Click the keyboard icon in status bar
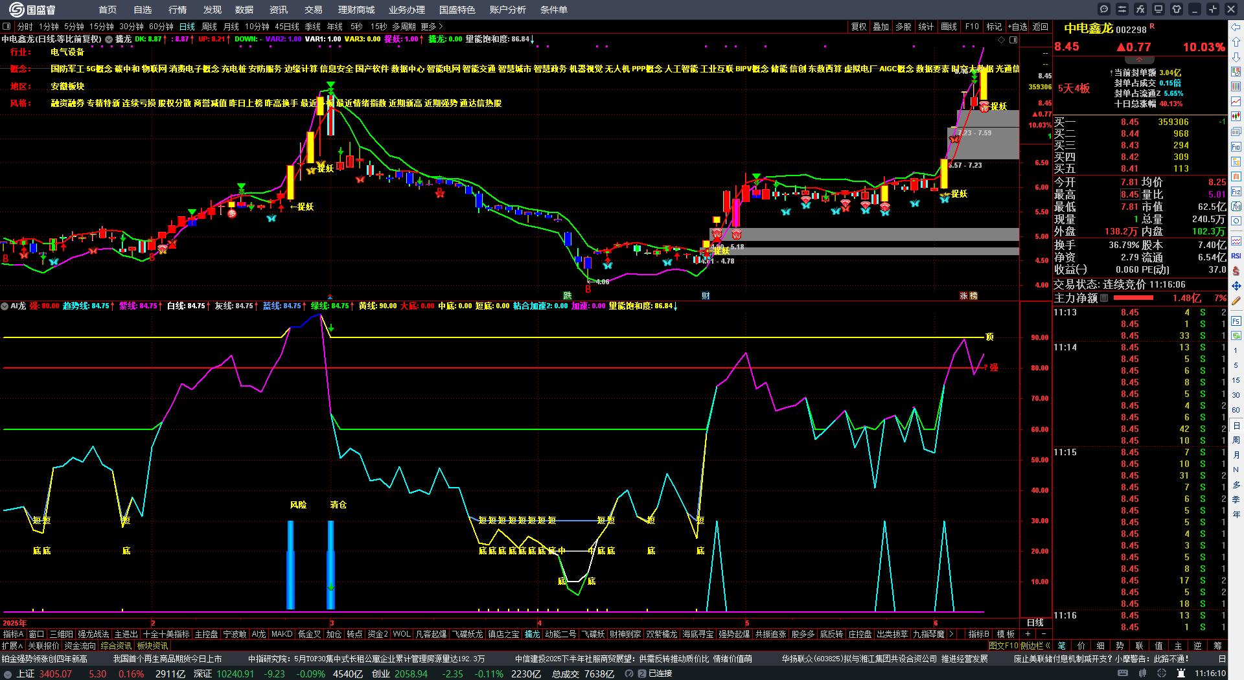 coord(1123,674)
